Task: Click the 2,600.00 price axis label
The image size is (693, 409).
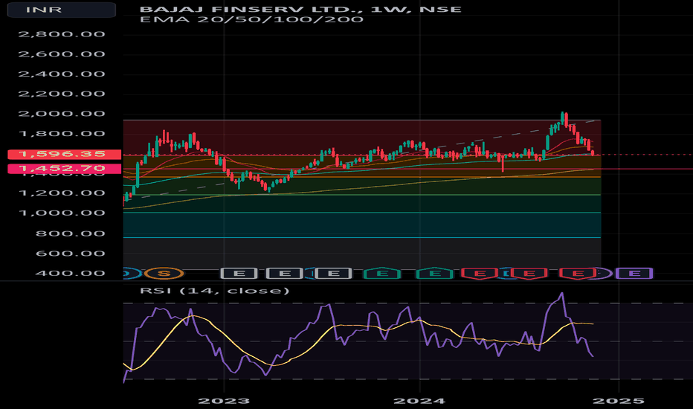Action: tap(62, 54)
